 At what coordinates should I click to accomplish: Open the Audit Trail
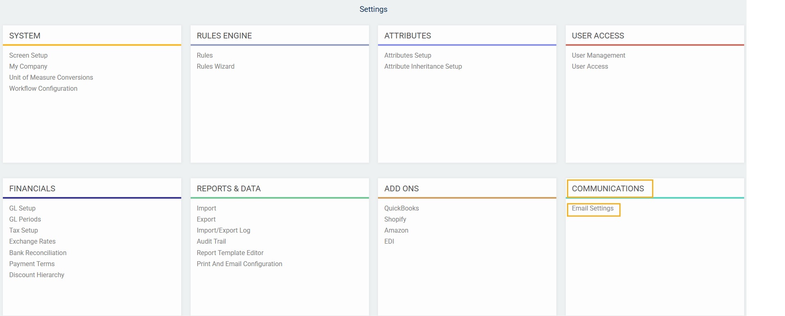coord(211,241)
